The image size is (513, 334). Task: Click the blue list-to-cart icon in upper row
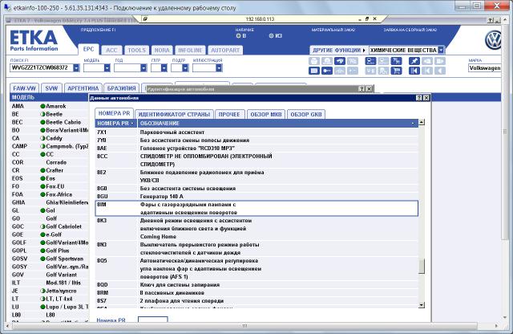(396, 61)
